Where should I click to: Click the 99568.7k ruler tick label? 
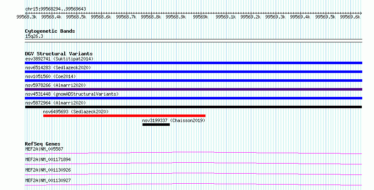click(126, 17)
